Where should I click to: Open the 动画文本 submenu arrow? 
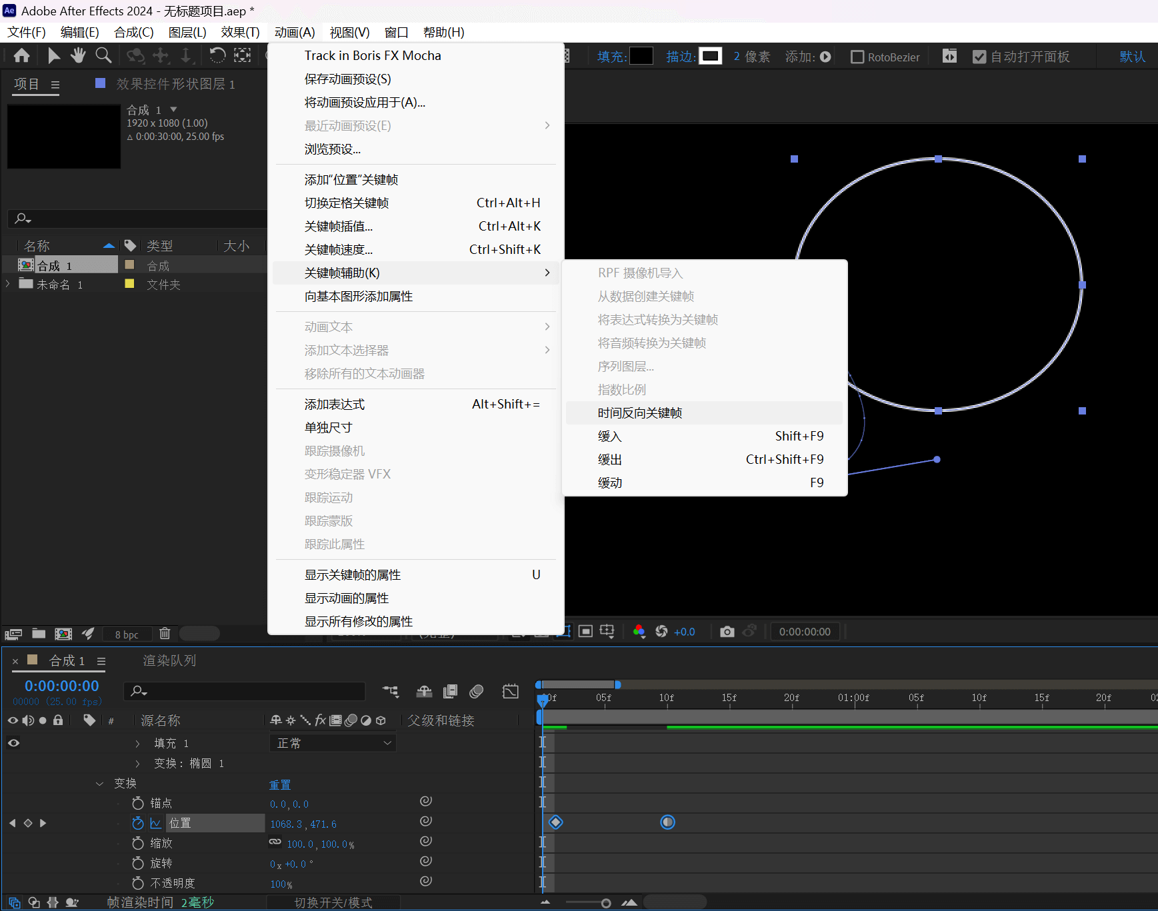point(547,327)
